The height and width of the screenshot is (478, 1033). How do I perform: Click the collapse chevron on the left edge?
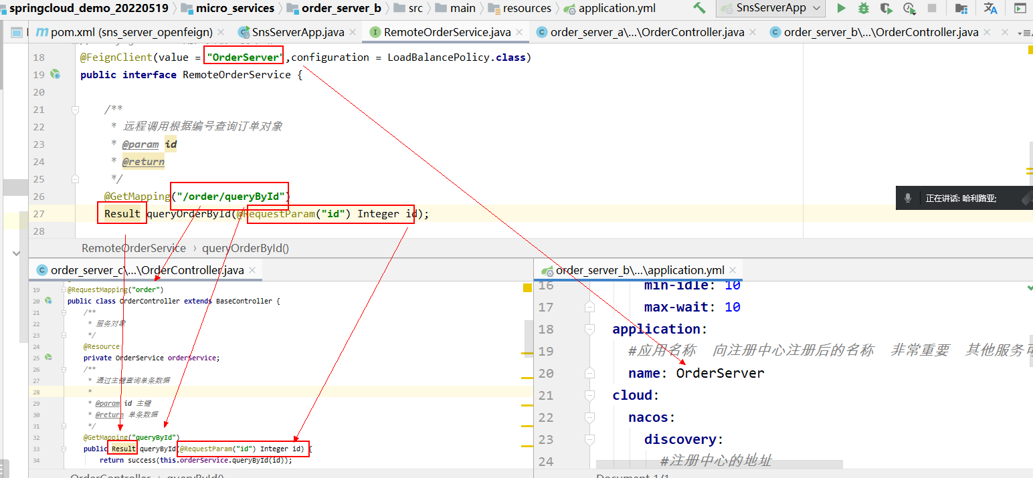pos(17,253)
